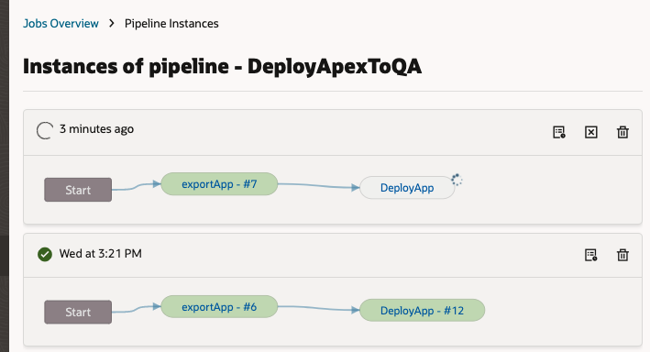View log for the 3 minutes ago instance
Screen dimensions: 650x352
coord(559,132)
